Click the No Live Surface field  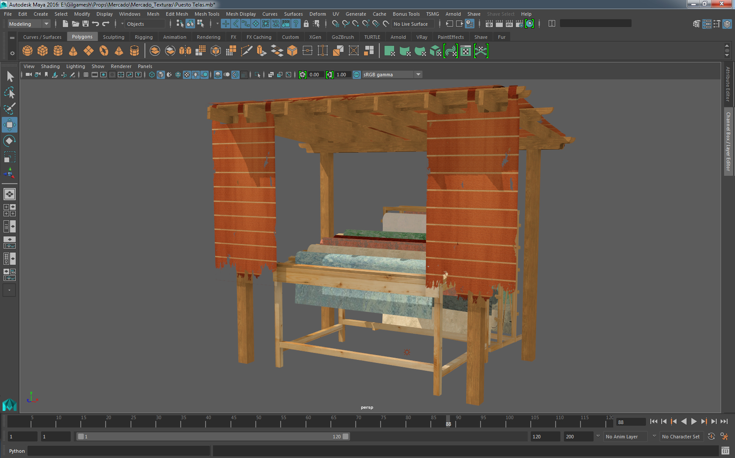[412, 24]
